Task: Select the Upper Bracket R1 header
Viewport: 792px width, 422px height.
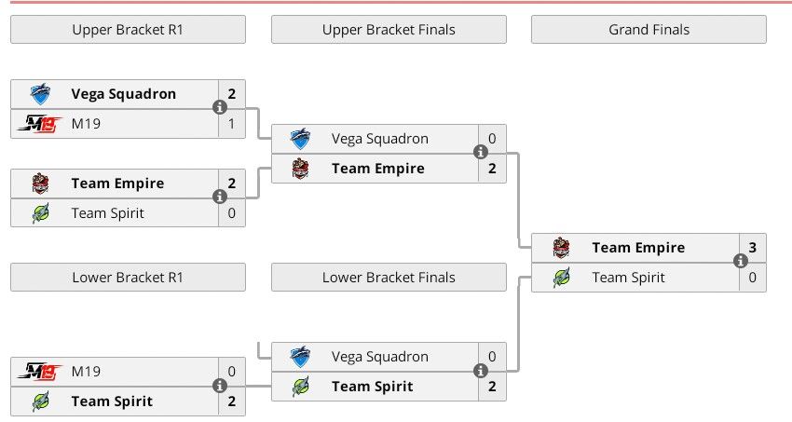Action: [x=128, y=30]
